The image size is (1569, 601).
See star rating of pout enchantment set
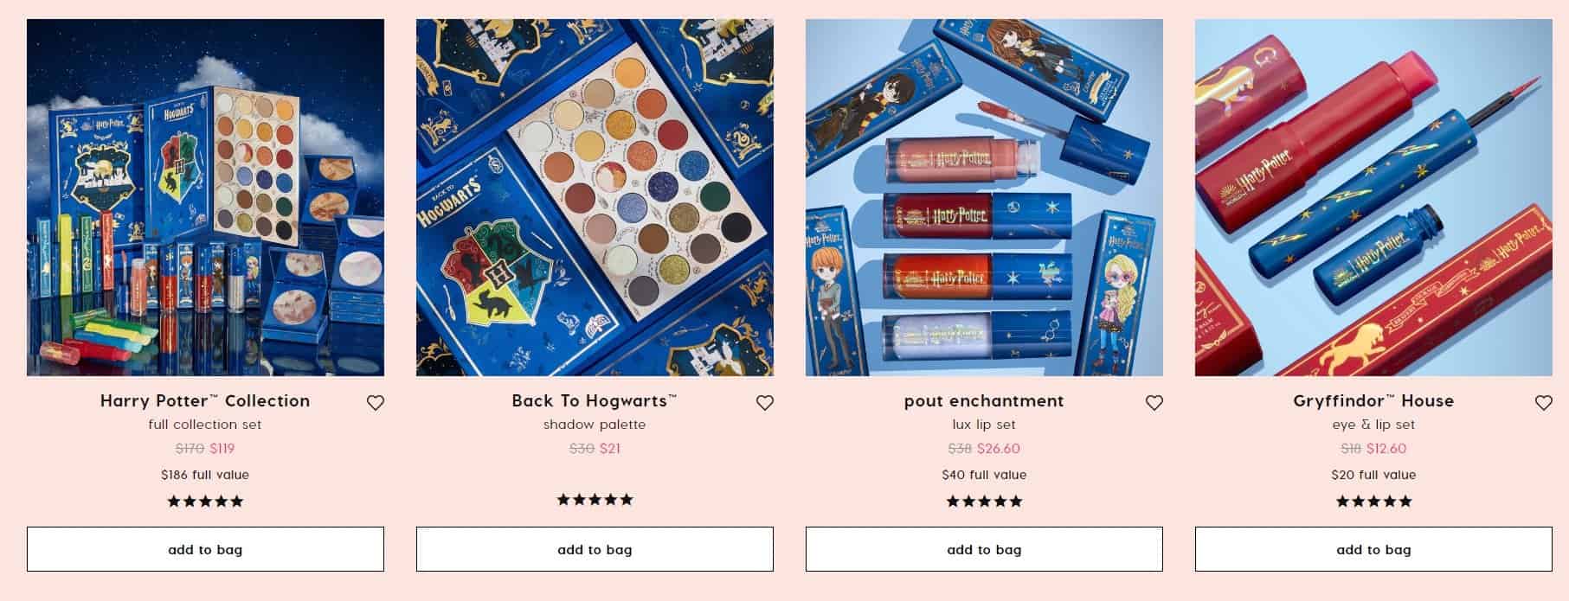coord(984,502)
